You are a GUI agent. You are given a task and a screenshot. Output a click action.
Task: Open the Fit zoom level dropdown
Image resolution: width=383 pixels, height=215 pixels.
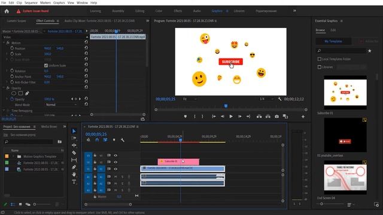[x=190, y=99]
